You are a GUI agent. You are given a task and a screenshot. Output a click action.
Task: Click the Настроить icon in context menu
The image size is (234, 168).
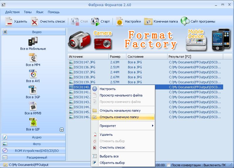[x=95, y=89]
